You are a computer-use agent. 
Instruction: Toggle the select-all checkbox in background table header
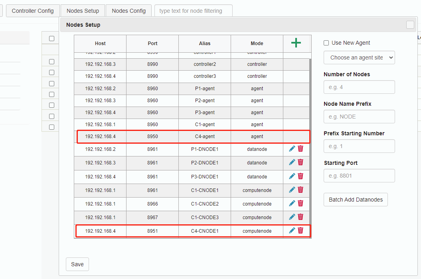click(51, 38)
